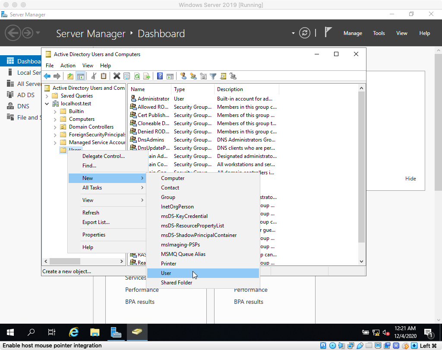This screenshot has width=442, height=350.
Task: Open the Properties toolbar icon
Action: [127, 76]
